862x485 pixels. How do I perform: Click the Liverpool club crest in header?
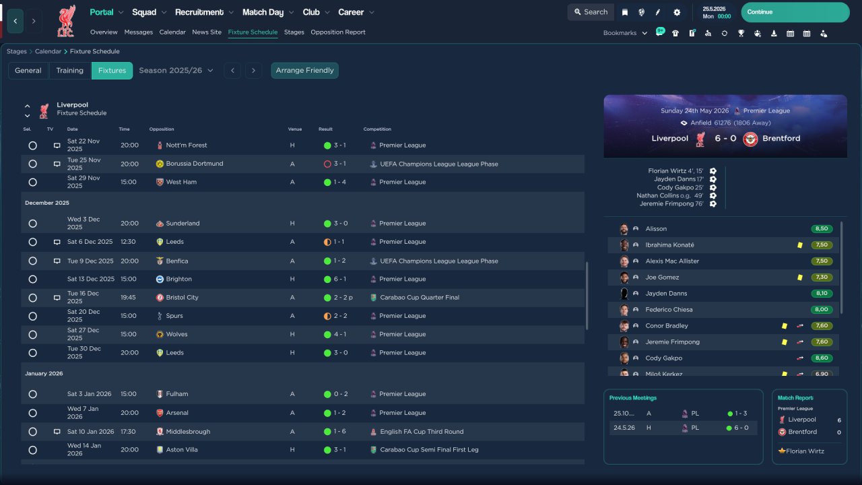66,21
